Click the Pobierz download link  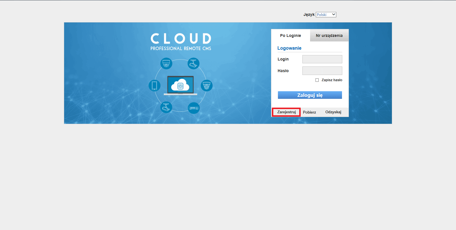point(310,112)
